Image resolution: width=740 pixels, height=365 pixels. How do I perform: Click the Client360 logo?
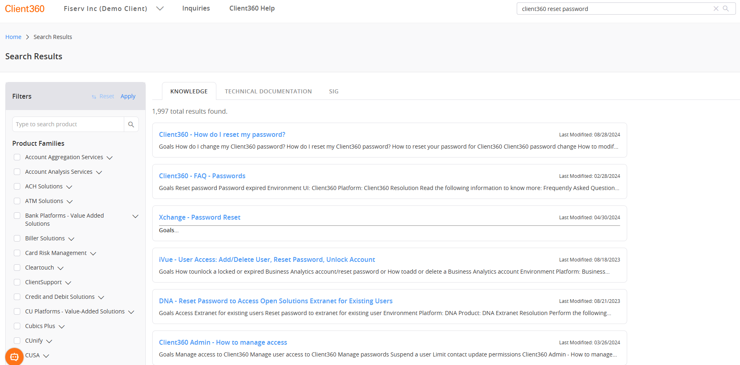point(25,9)
